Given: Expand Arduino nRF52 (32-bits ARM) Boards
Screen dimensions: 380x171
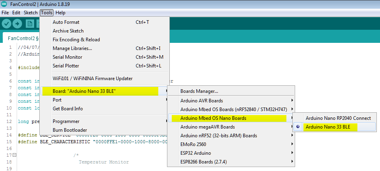Looking at the screenshot, I should pos(231,135).
